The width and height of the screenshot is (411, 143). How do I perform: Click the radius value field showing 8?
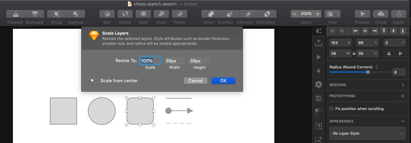(x=399, y=72)
